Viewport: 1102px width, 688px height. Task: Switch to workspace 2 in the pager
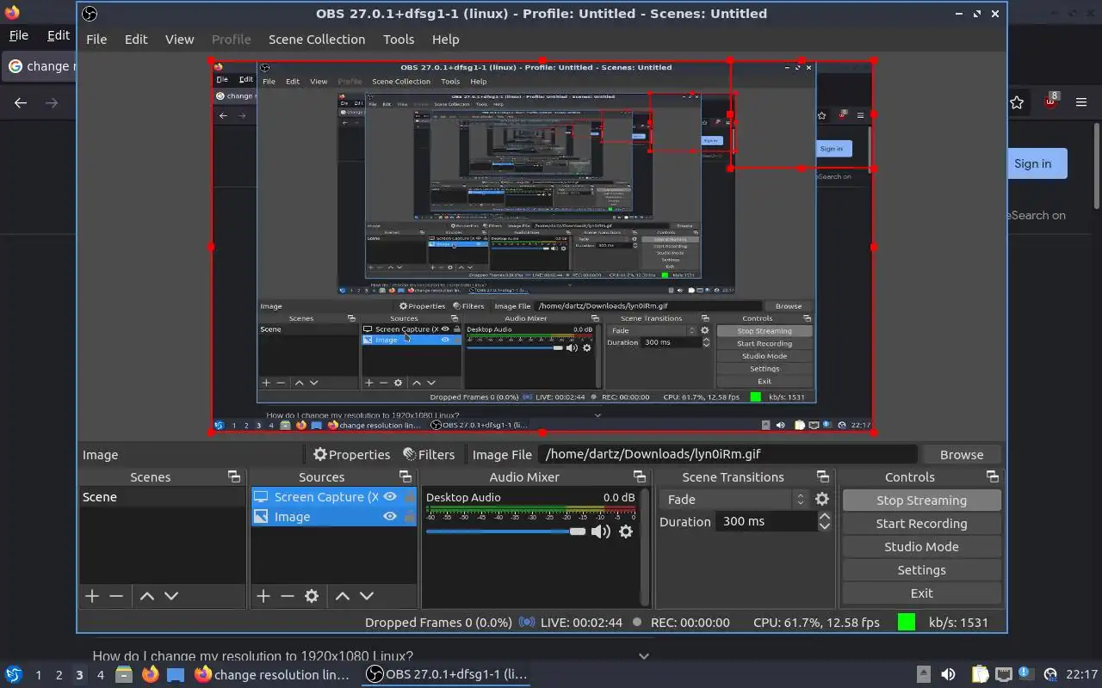click(59, 674)
